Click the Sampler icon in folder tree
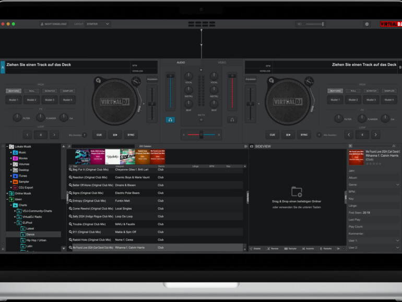 (x=15, y=181)
